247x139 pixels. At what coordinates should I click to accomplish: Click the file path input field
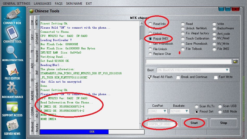pyautogui.click(x=189, y=62)
